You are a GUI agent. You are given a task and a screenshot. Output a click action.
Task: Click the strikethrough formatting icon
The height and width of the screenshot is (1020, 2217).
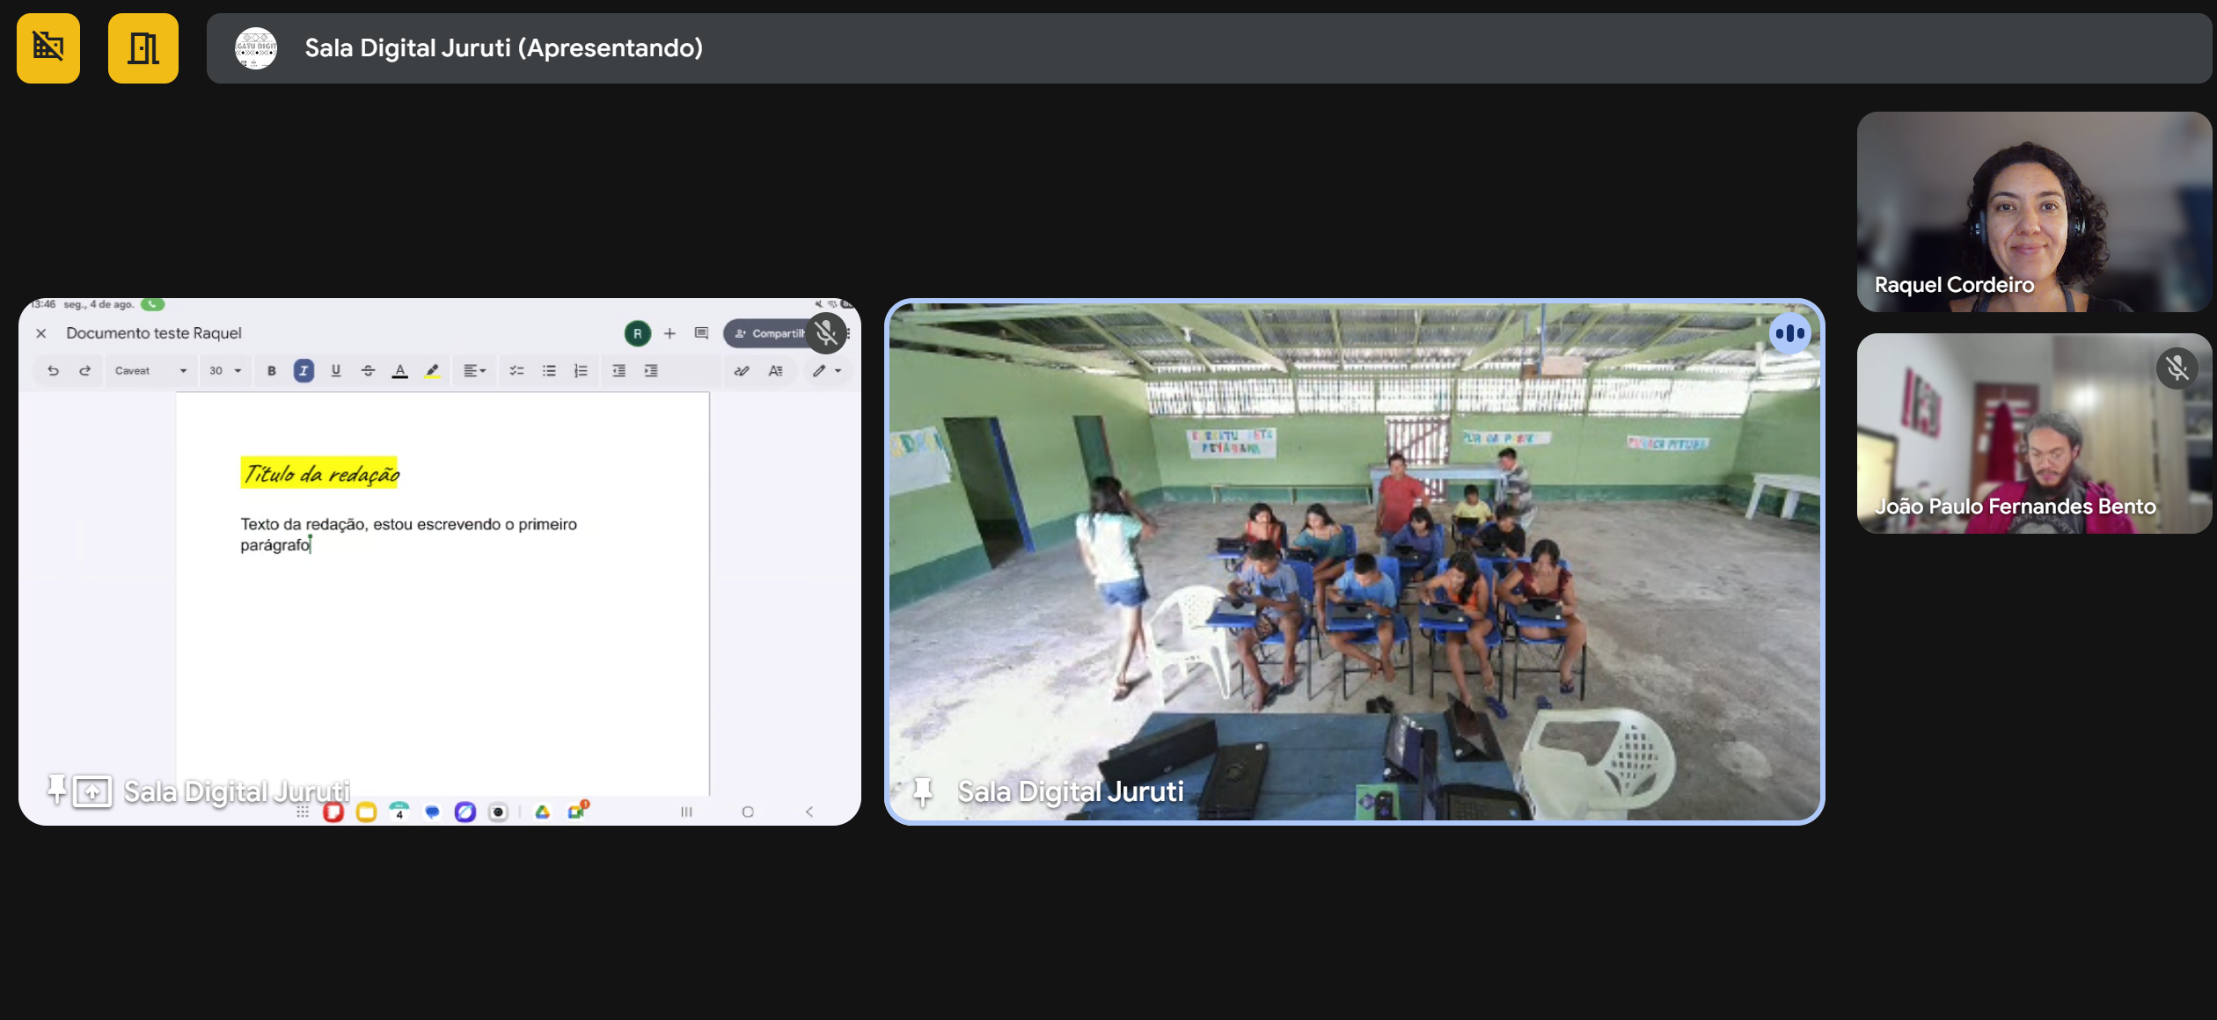coord(368,371)
